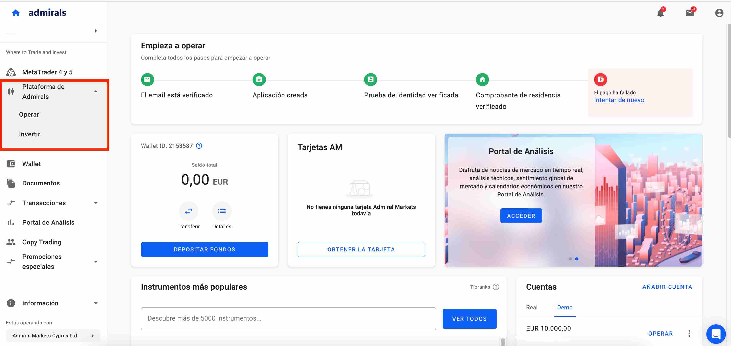
Task: Open Portal de Análisis in the sidebar
Action: 48,222
